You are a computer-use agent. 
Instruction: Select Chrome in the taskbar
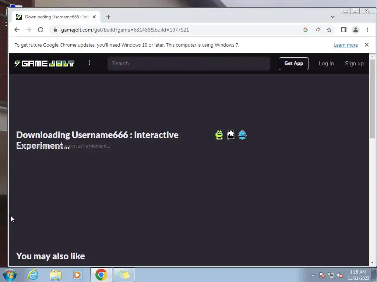[101, 275]
